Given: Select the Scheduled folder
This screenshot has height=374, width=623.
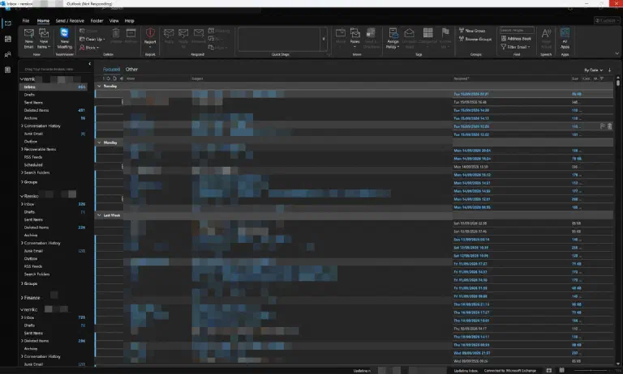Looking at the screenshot, I should pos(33,164).
